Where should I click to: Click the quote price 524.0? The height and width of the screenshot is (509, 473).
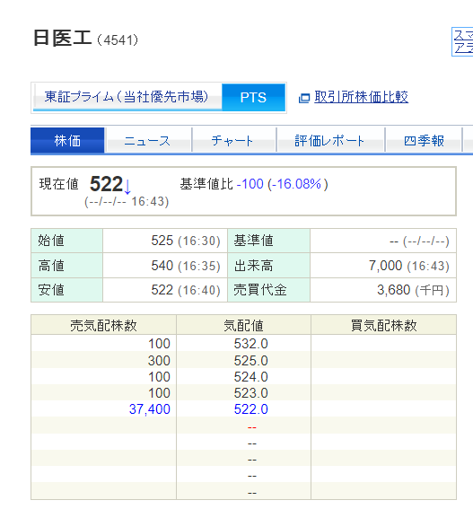(251, 377)
